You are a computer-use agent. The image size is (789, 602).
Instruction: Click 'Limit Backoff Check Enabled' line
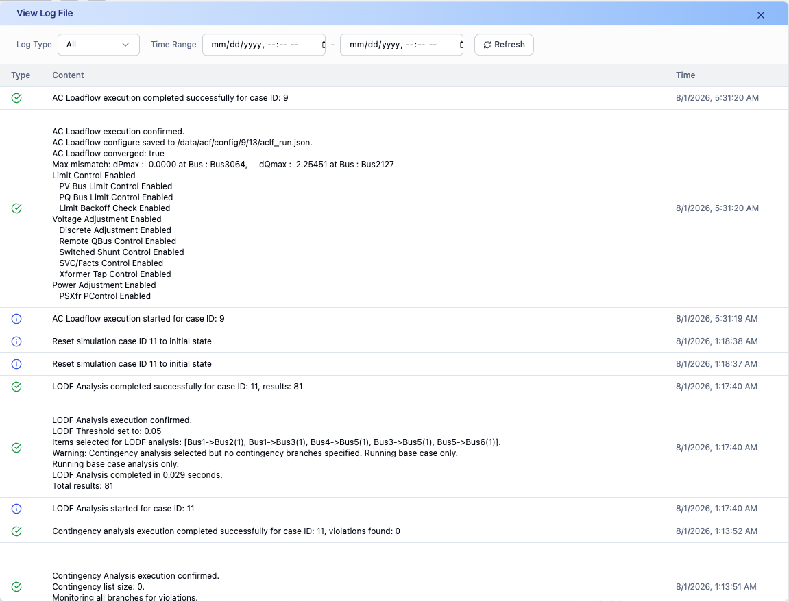[114, 208]
